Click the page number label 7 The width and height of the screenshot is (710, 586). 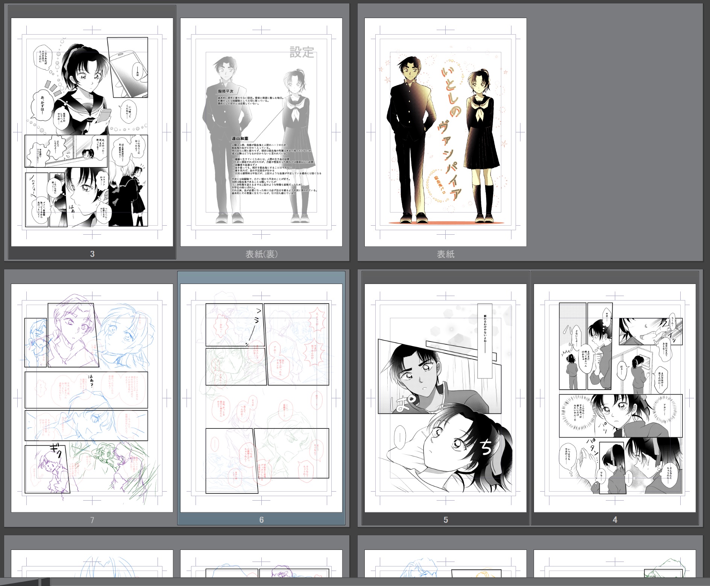click(92, 520)
